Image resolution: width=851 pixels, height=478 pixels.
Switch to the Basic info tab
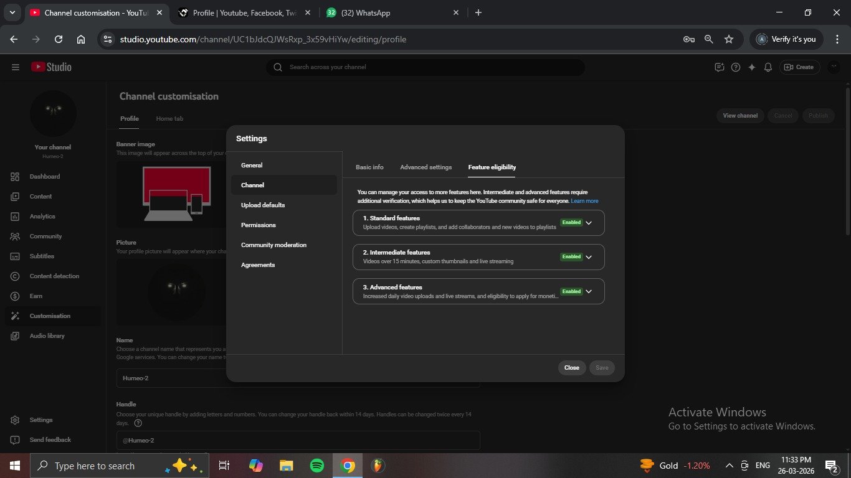[x=369, y=167]
